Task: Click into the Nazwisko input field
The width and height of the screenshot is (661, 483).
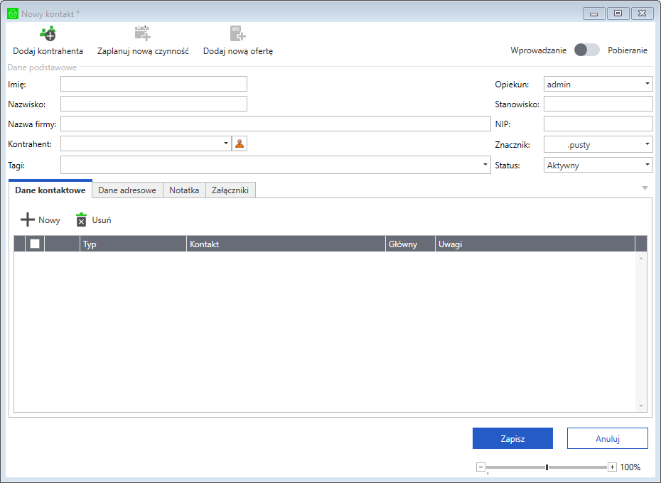Action: tap(154, 104)
